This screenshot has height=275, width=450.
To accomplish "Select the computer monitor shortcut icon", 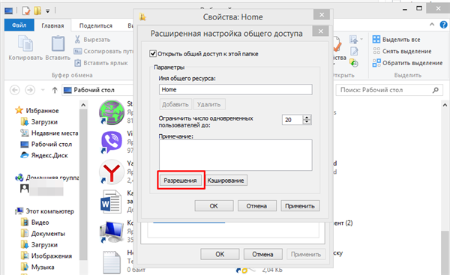I will tap(112, 232).
